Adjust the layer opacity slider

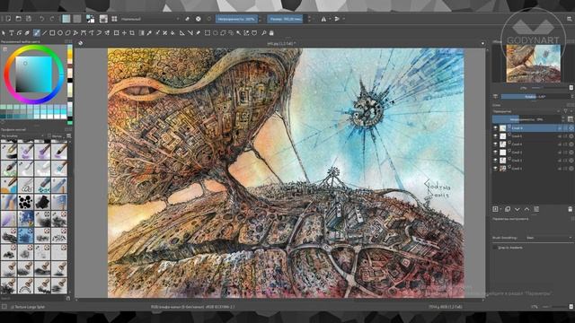coord(527,119)
